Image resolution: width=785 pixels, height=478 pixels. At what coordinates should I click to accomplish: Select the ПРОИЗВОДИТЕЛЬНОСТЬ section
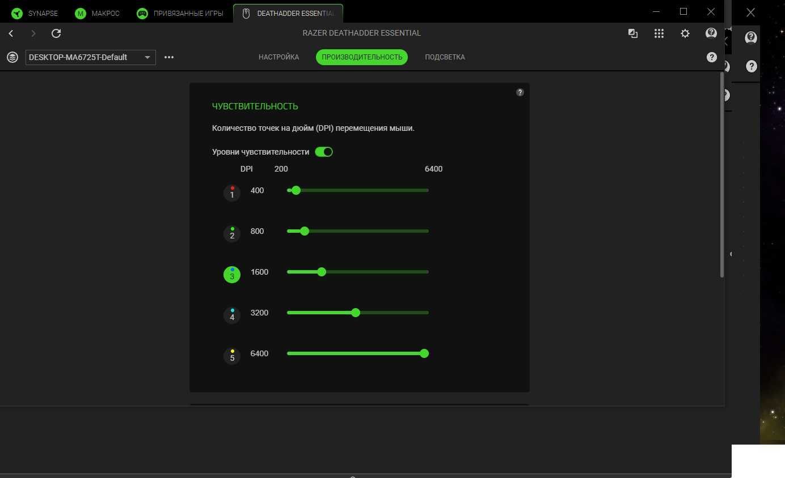[362, 57]
